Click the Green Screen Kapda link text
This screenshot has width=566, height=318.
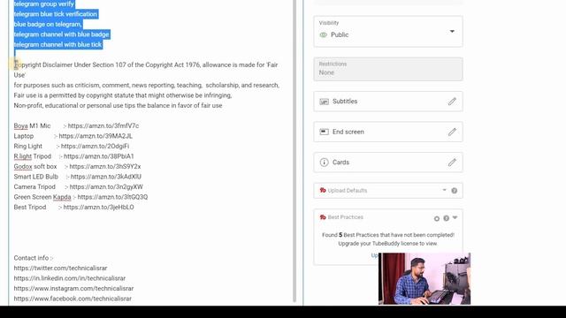click(x=112, y=197)
